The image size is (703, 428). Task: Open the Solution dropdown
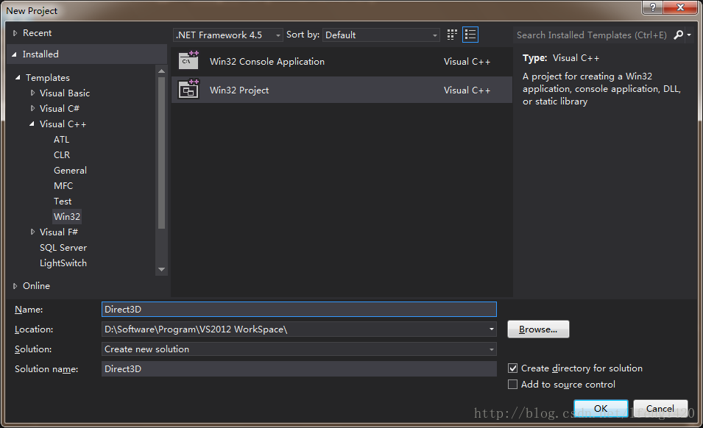492,349
